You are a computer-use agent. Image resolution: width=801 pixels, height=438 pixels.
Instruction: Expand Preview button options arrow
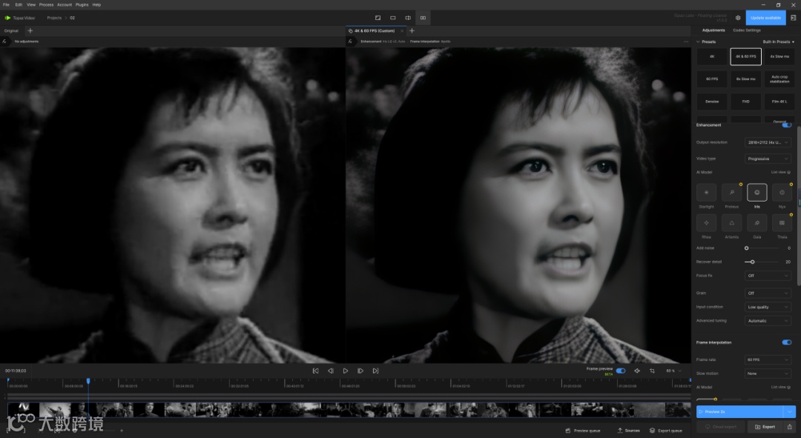(790, 411)
